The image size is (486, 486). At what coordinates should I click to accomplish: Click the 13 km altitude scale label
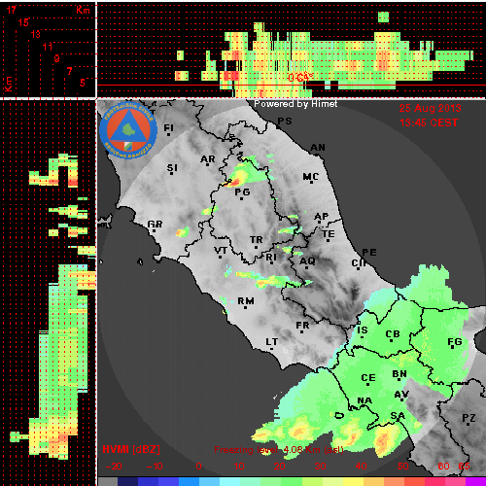[36, 34]
